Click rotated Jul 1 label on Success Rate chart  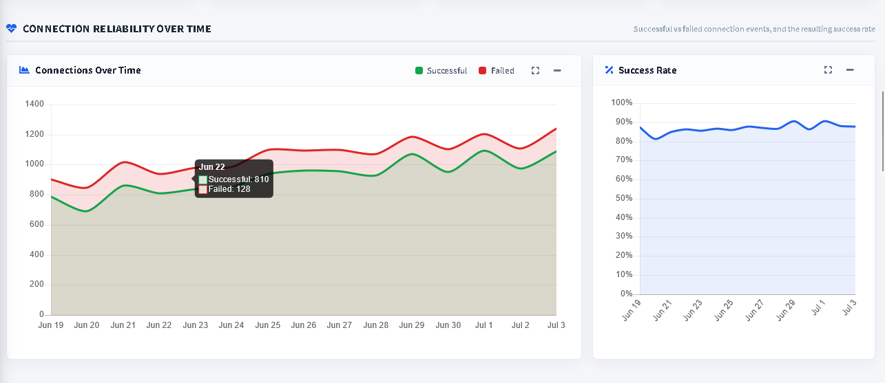coord(818,309)
